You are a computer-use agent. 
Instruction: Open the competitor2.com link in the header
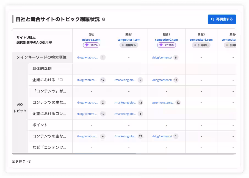click(x=166, y=39)
